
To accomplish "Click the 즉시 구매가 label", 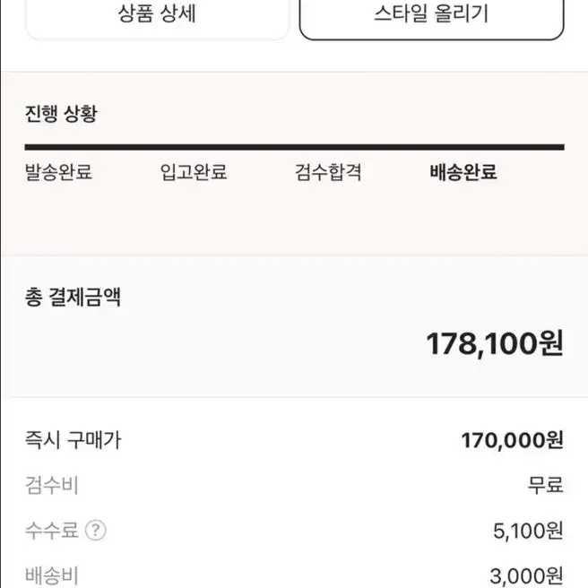I will (73, 440).
